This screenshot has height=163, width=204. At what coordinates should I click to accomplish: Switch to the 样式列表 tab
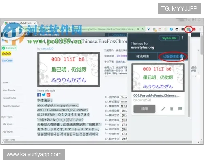click(142, 56)
